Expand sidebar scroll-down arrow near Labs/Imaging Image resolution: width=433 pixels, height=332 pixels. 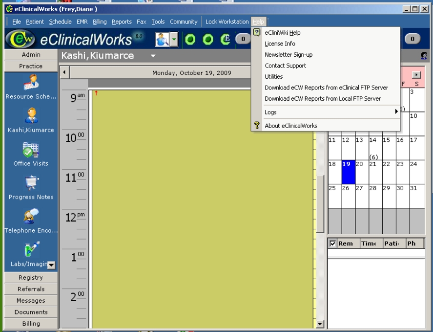[51, 266]
